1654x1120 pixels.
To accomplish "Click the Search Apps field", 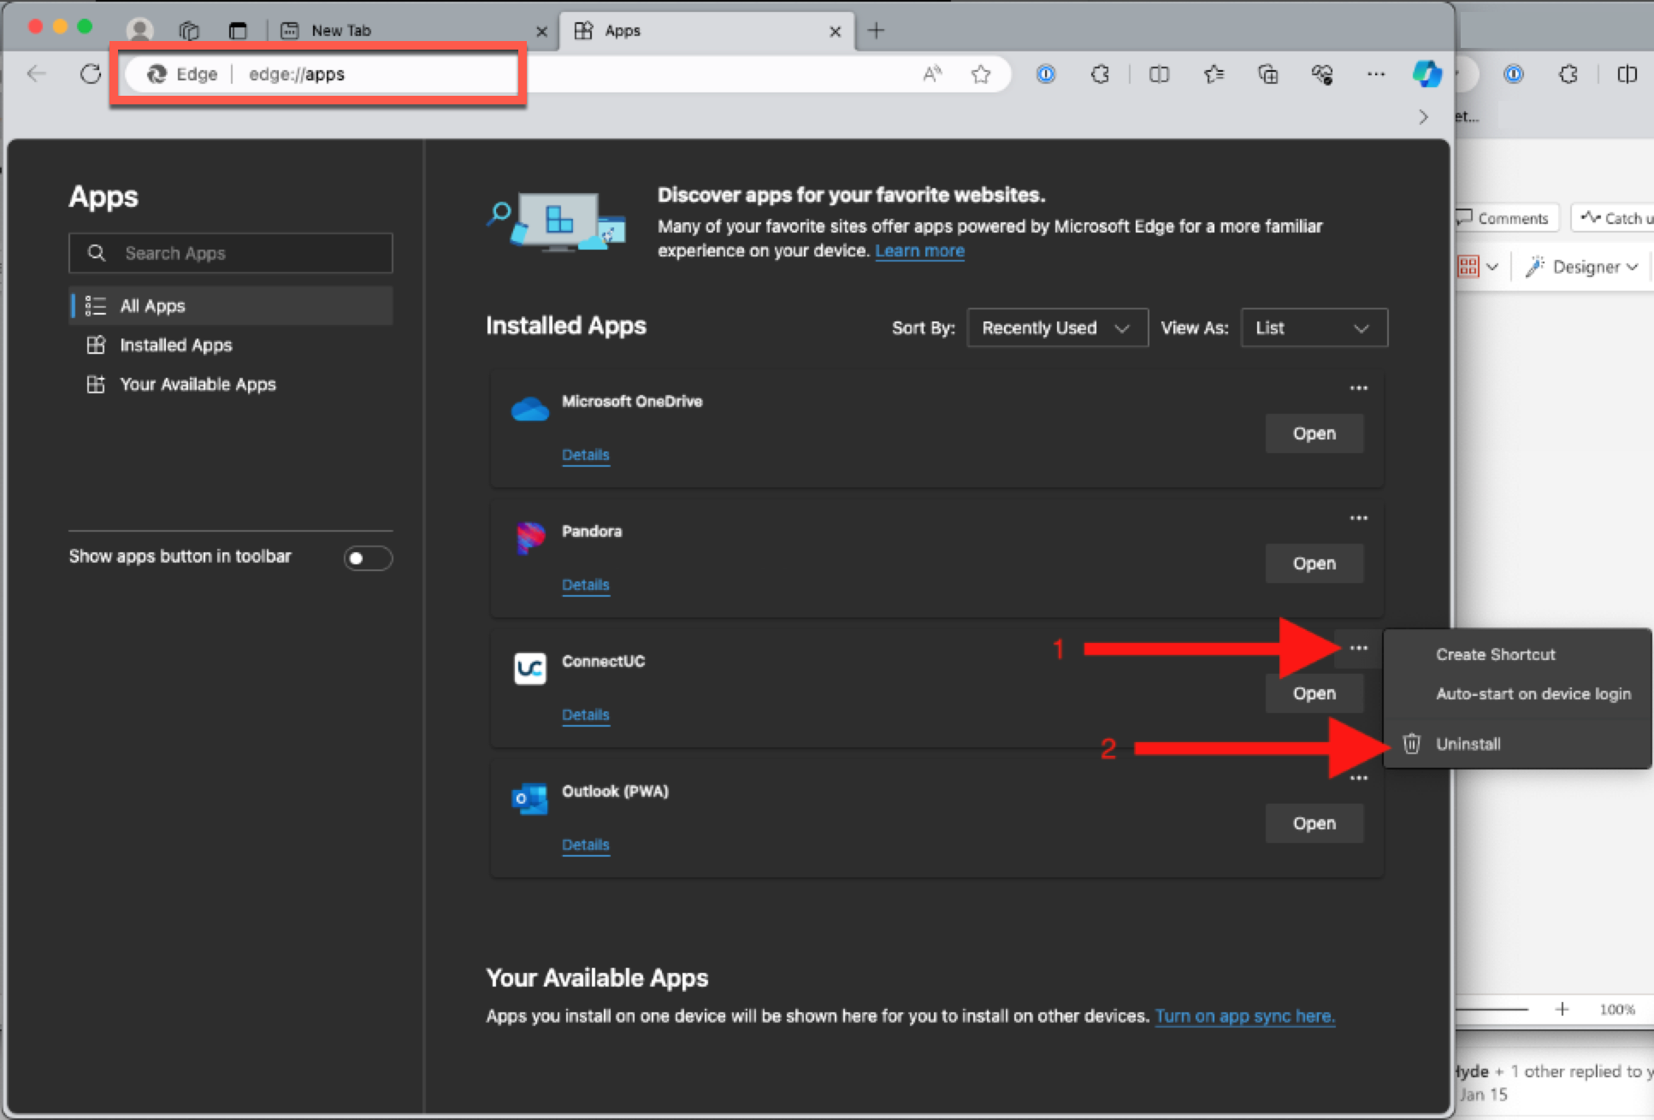I will (231, 253).
